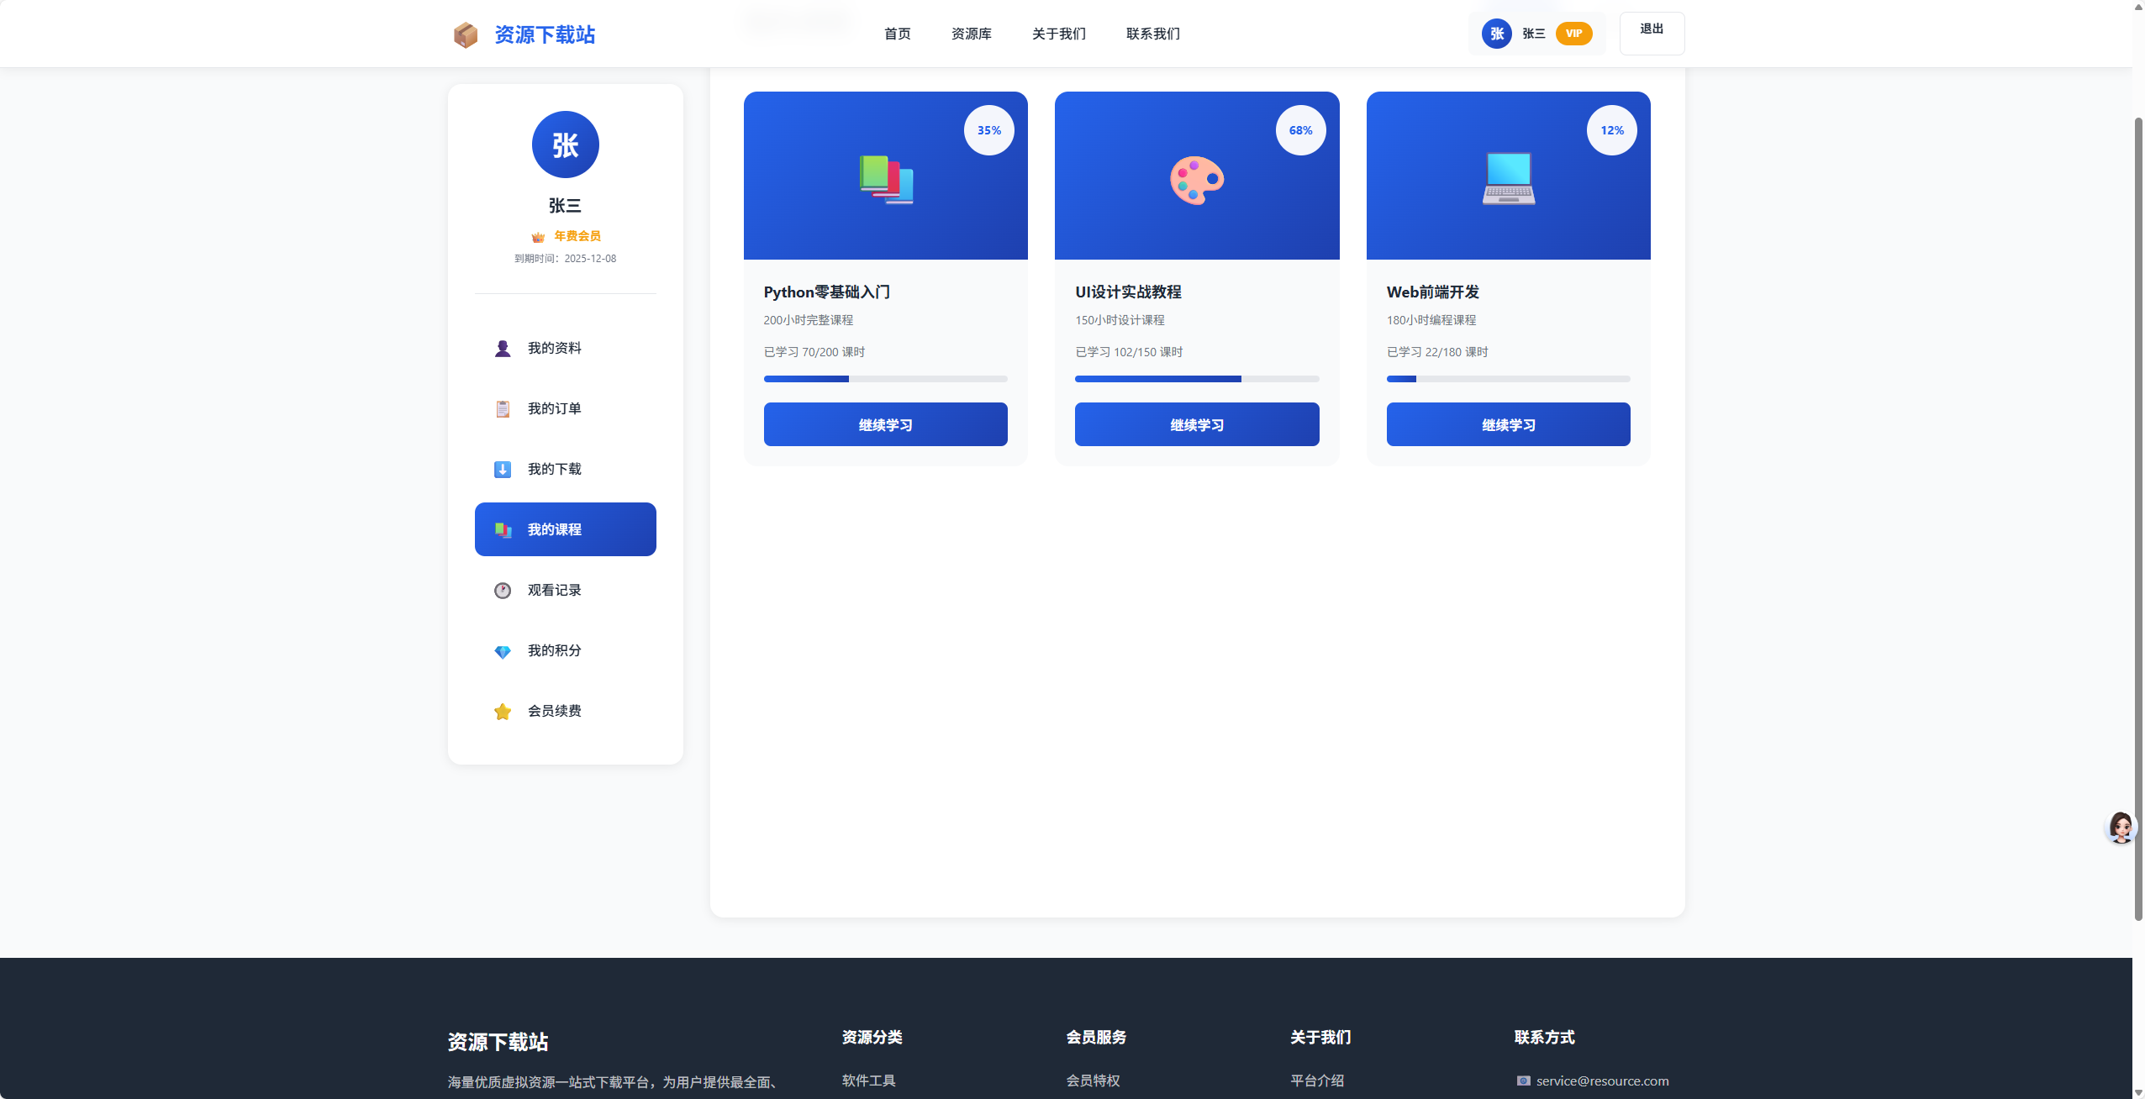Image resolution: width=2145 pixels, height=1099 pixels.
Task: Click 继续学习 for Web前端开发
Action: click(x=1508, y=424)
